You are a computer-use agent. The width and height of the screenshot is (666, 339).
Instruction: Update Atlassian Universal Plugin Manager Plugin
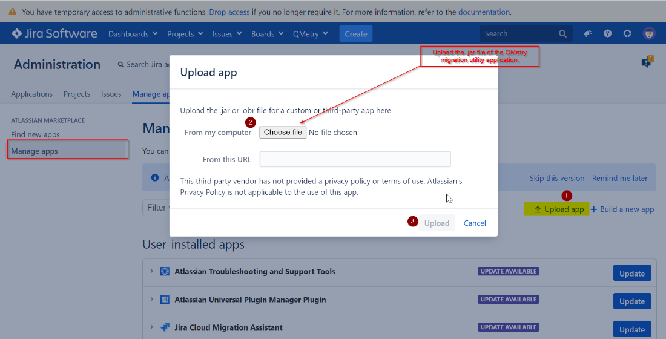click(632, 301)
